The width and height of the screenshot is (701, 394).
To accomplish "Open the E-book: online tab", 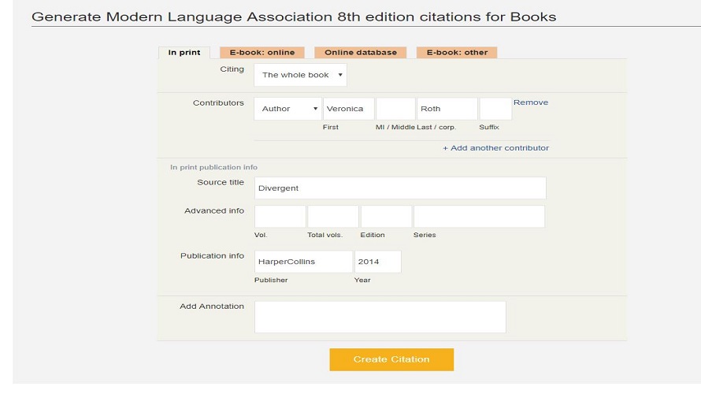I will pyautogui.click(x=262, y=53).
